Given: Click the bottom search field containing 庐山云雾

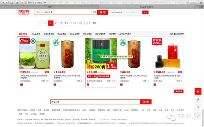Looking at the screenshot, I should tap(95, 102).
